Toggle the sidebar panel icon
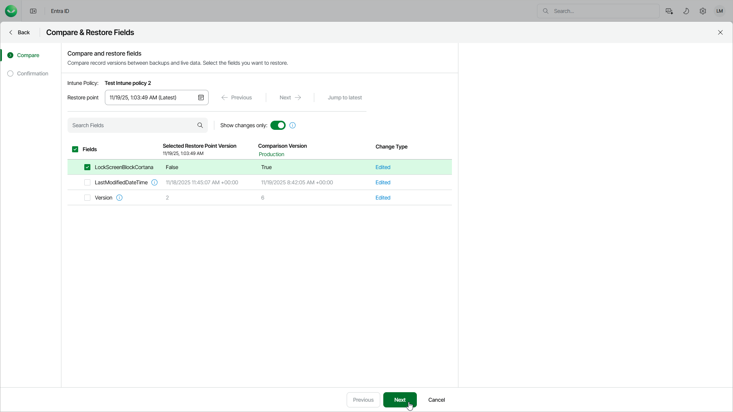The height and width of the screenshot is (412, 733). click(33, 11)
